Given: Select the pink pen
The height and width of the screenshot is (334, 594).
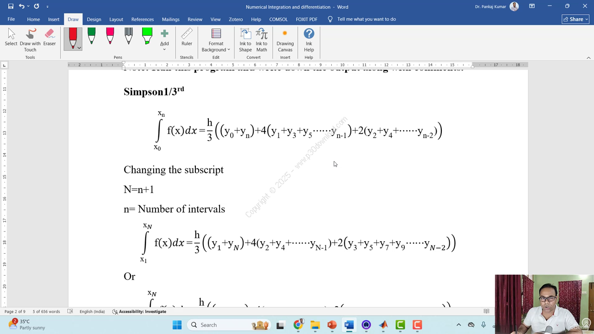Looking at the screenshot, I should [x=110, y=36].
